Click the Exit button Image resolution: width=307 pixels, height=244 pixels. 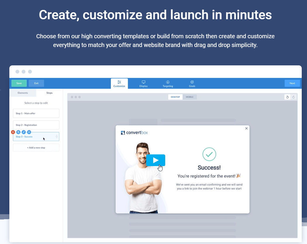tap(36, 83)
